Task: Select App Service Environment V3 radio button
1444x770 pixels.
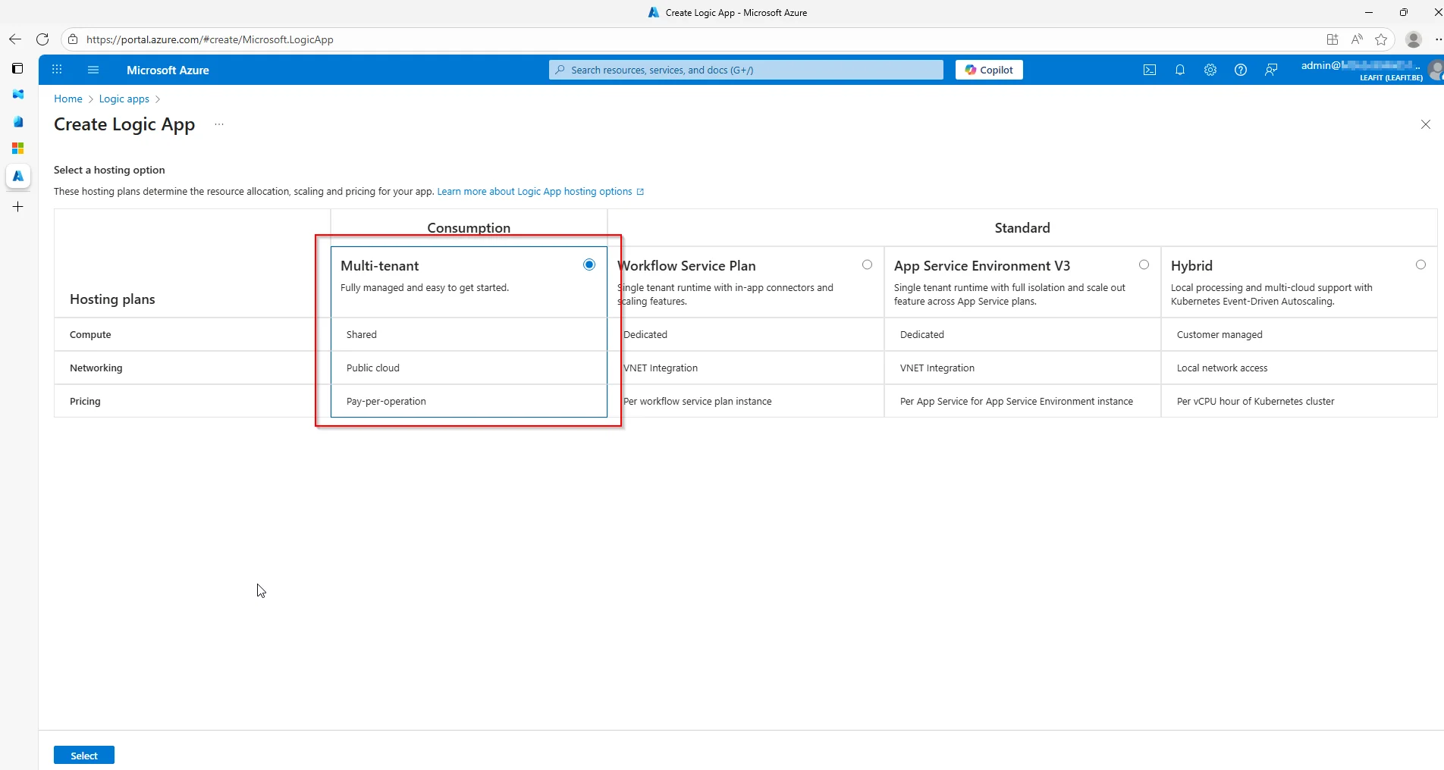Action: 1144,264
